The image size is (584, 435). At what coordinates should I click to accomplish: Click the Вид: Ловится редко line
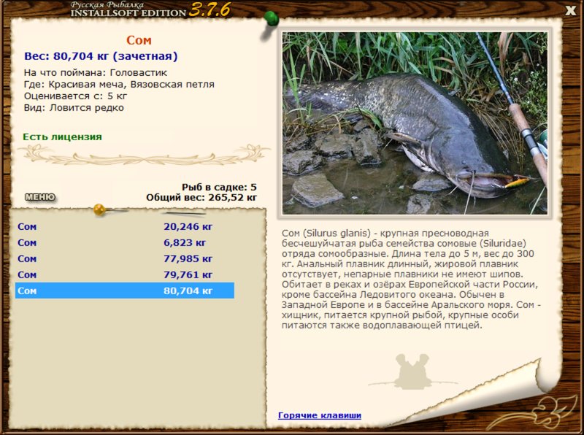tap(74, 107)
